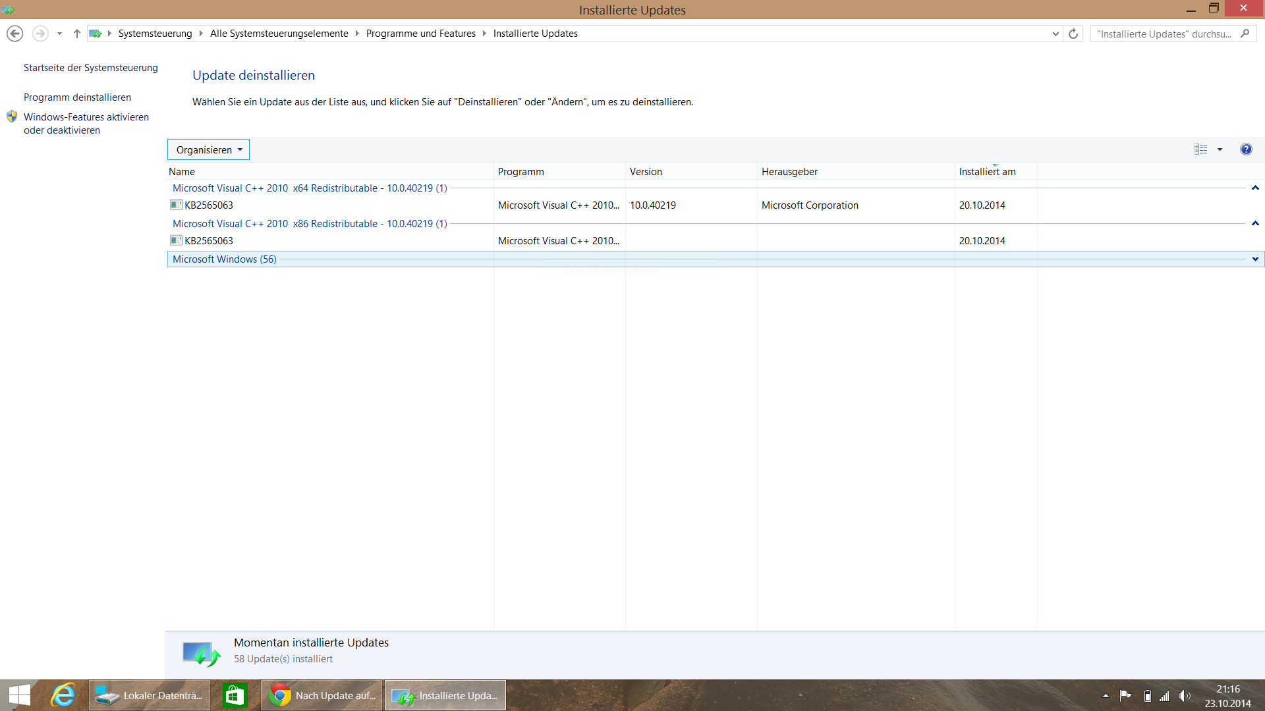Open Internet Explorer from taskbar
Image resolution: width=1265 pixels, height=711 pixels.
pos(63,695)
